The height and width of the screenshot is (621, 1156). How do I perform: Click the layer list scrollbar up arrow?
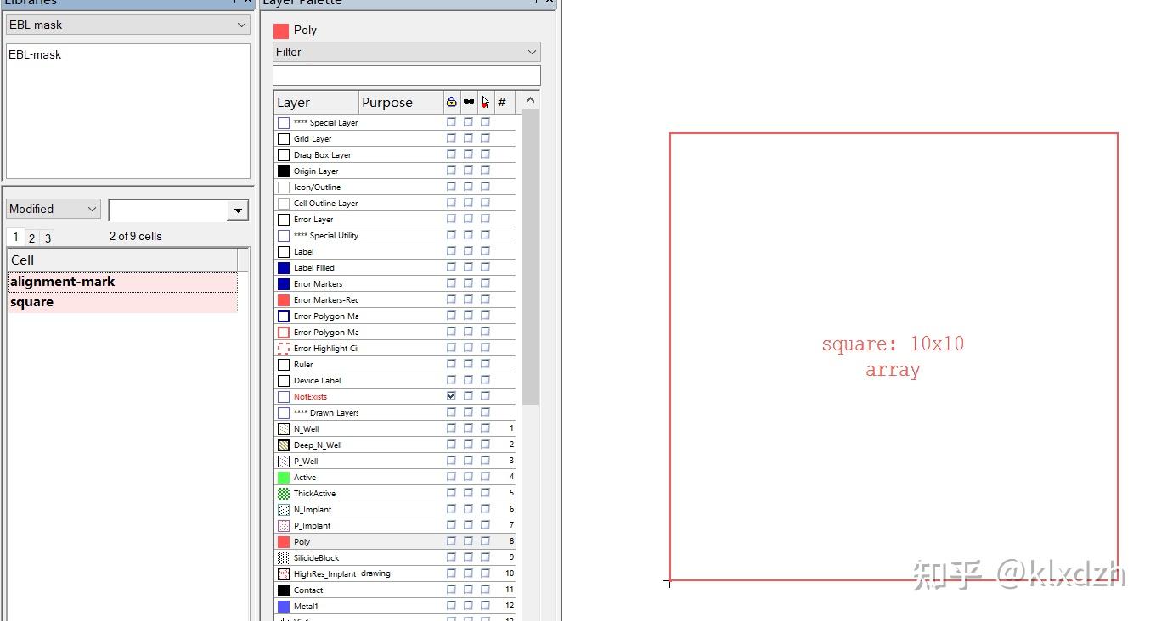530,99
